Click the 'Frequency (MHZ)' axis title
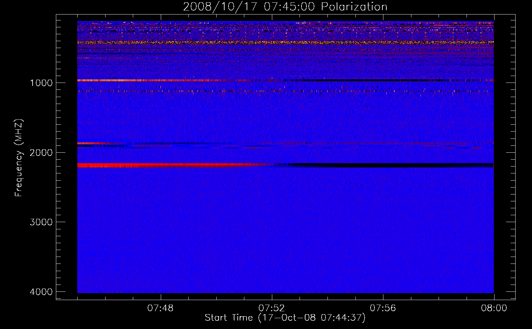Image resolution: width=532 pixels, height=329 pixels. [x=19, y=158]
